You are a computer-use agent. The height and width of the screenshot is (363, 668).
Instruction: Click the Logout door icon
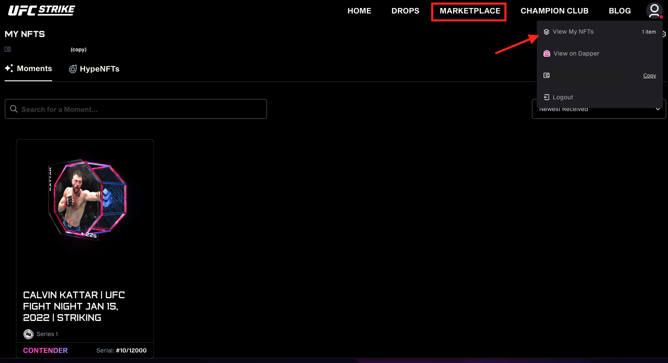pyautogui.click(x=546, y=97)
